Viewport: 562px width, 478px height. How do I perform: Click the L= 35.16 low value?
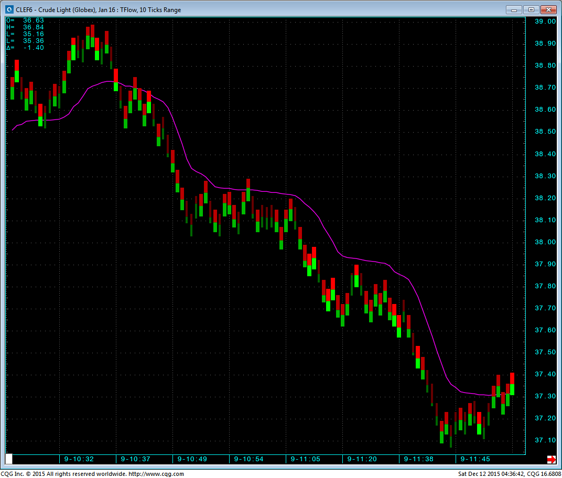click(x=25, y=34)
